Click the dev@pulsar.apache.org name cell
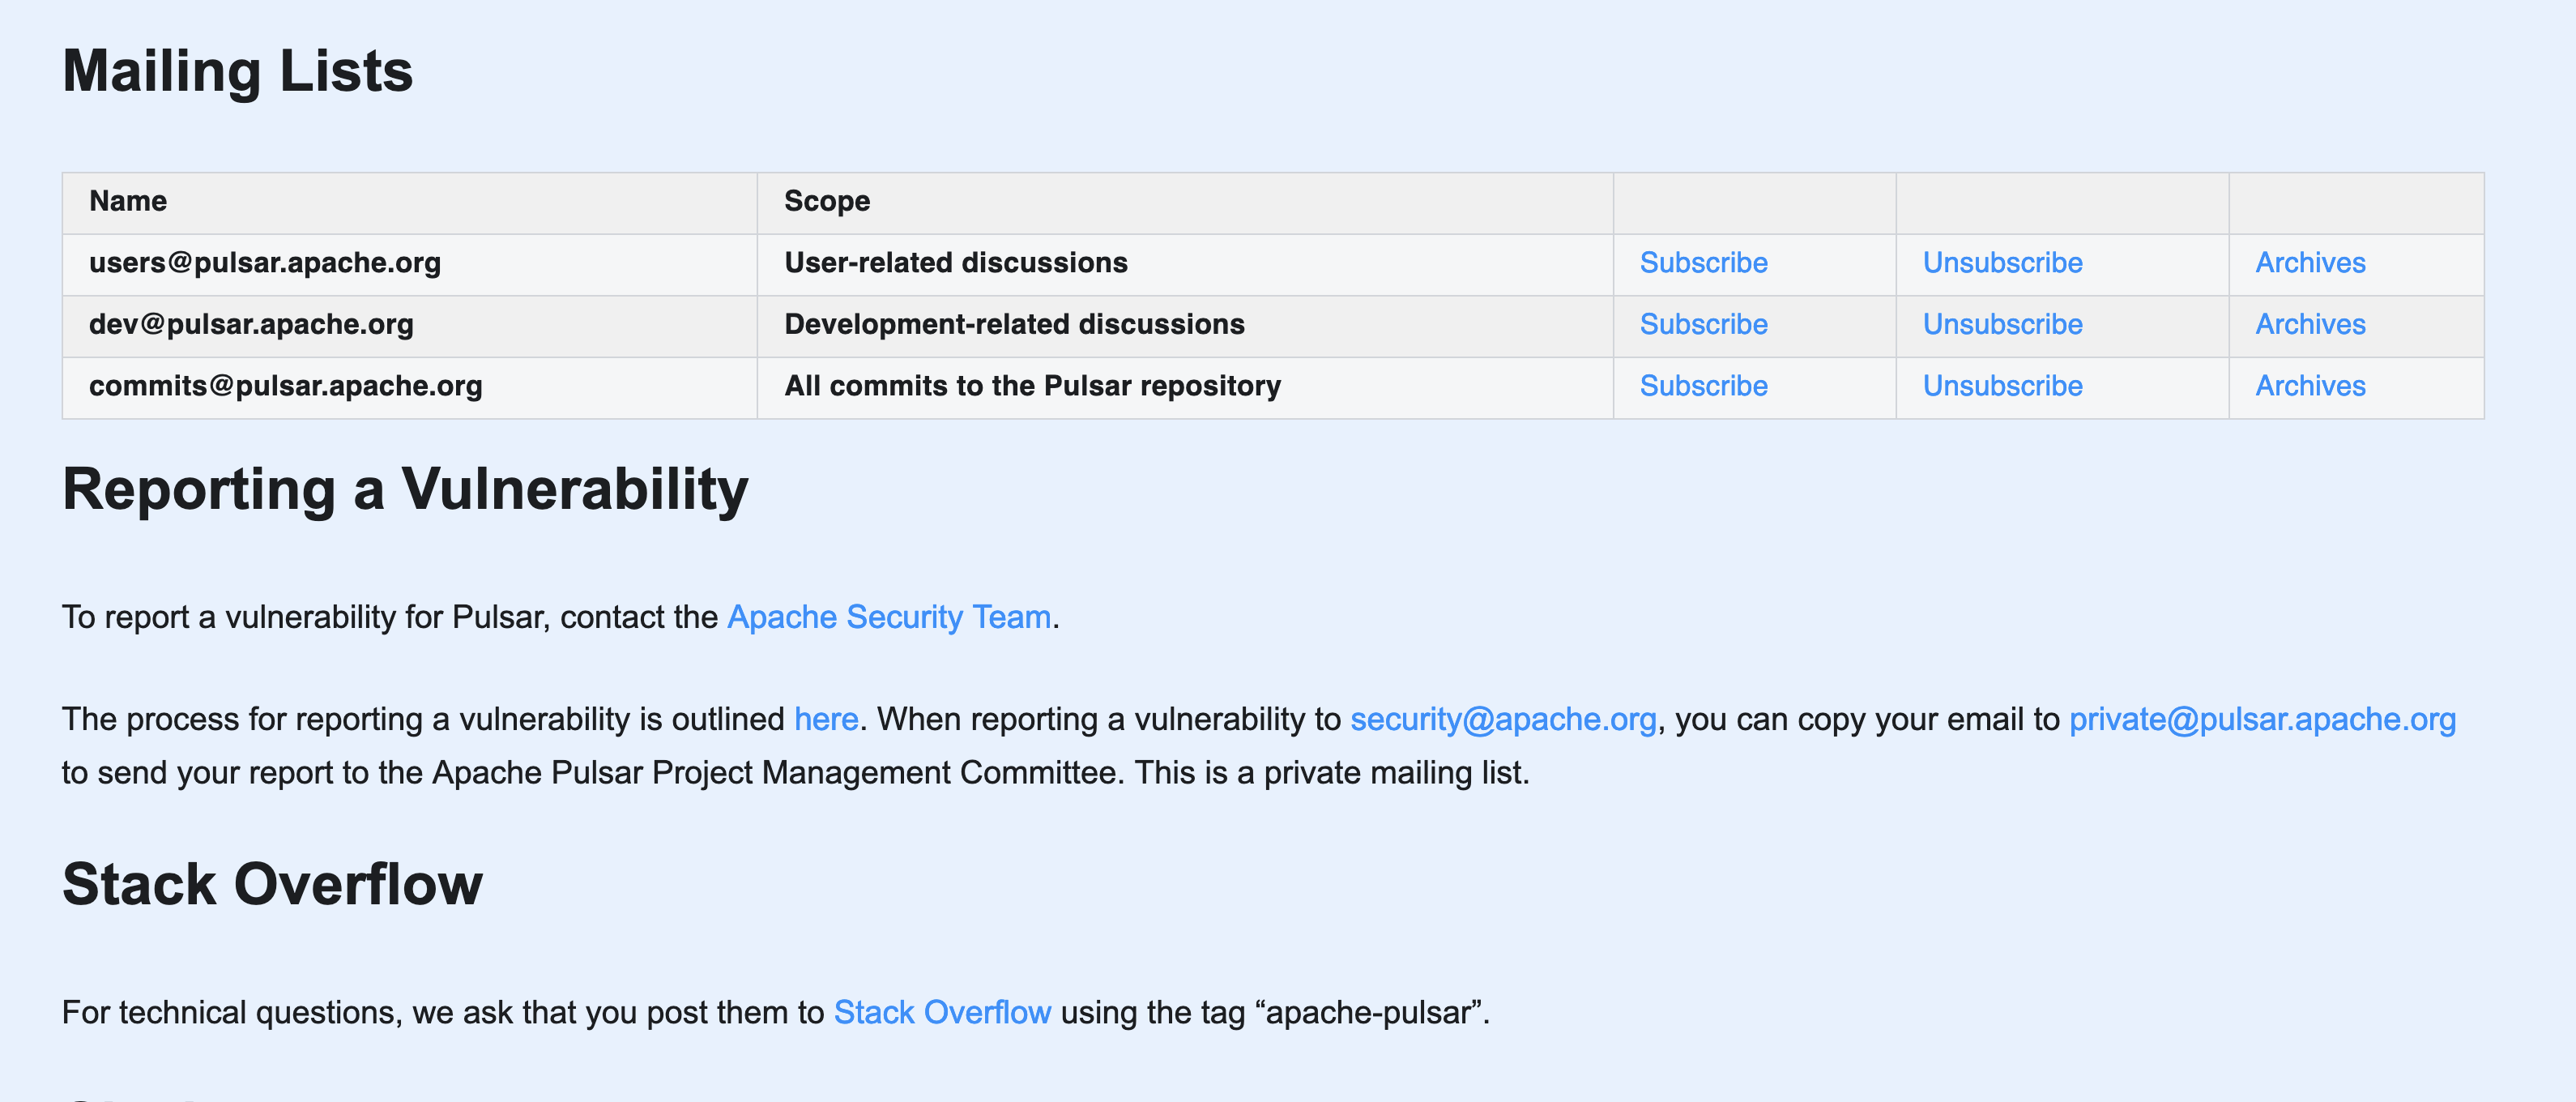This screenshot has width=2576, height=1102. (x=410, y=326)
